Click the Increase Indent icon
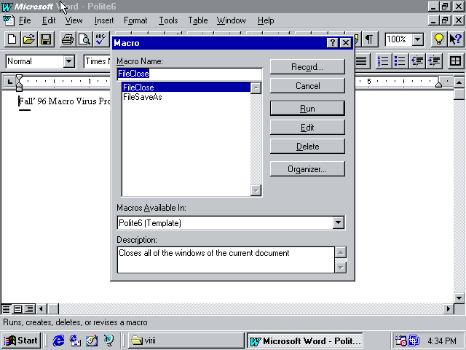Viewport: 466px width, 350px height. [434, 61]
